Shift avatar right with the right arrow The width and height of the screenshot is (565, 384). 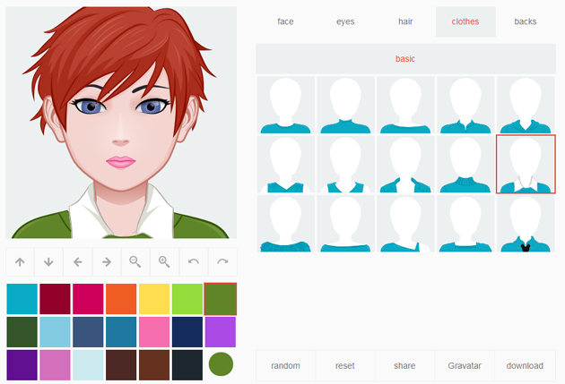click(107, 261)
